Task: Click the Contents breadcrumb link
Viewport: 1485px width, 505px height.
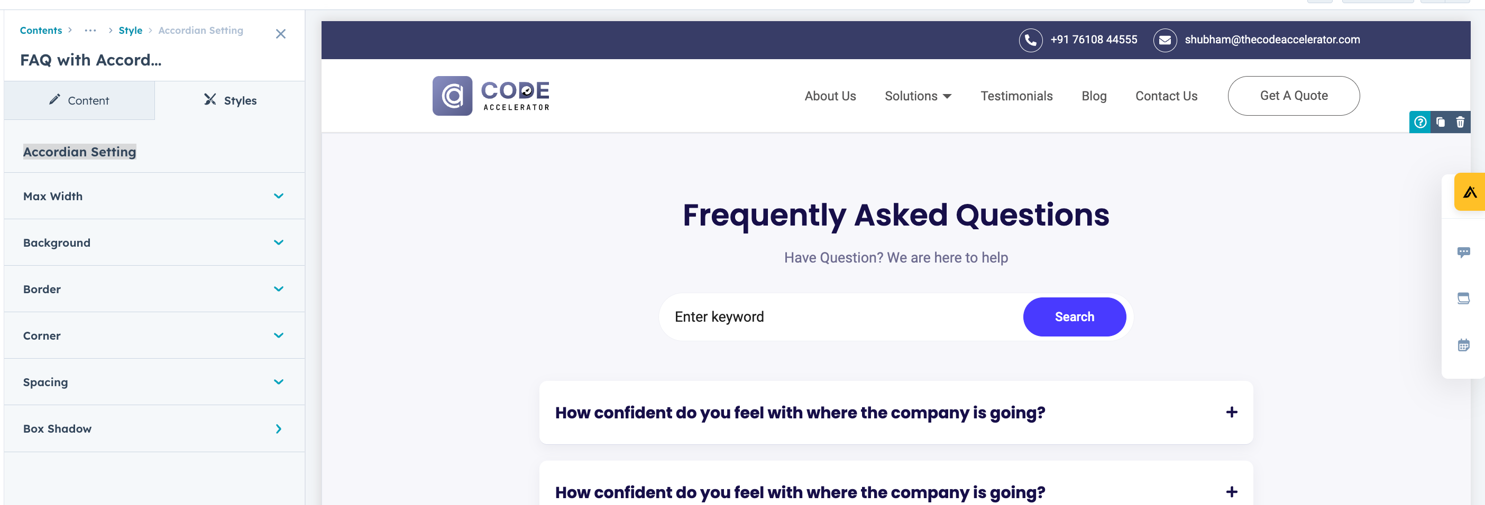Action: (x=41, y=31)
